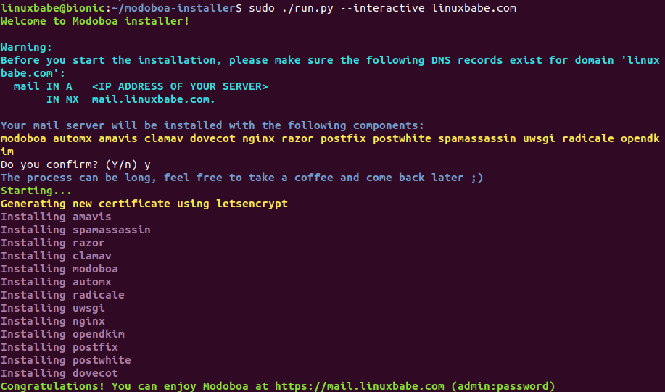
Task: Click the "Warning:" heading text
Action: pyautogui.click(x=26, y=47)
